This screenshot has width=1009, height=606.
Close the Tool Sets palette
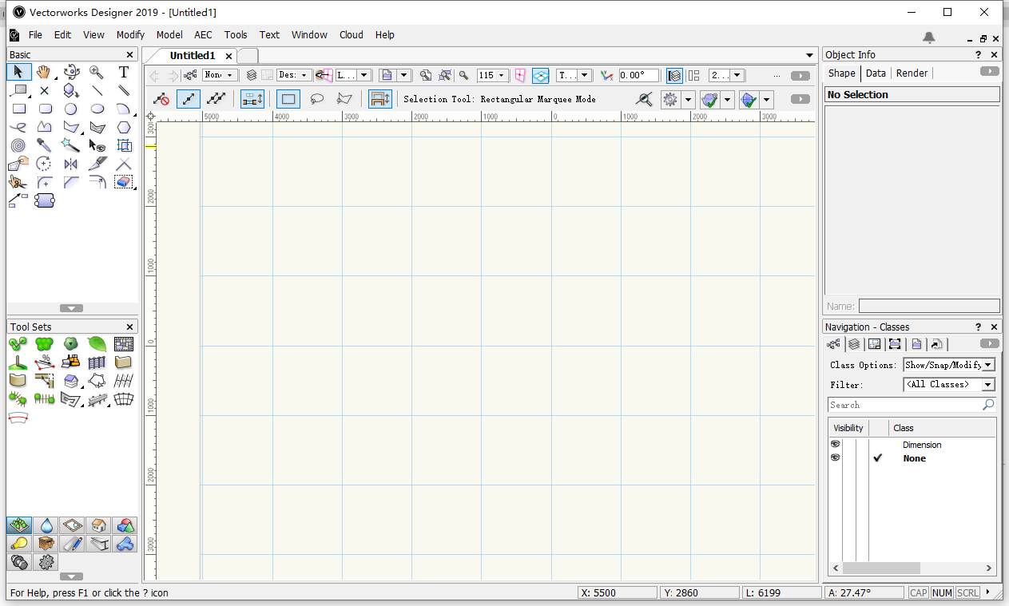(130, 327)
